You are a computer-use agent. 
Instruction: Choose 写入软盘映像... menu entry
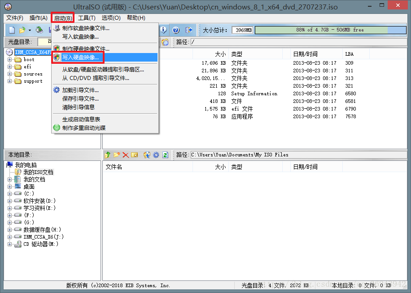coord(105,36)
